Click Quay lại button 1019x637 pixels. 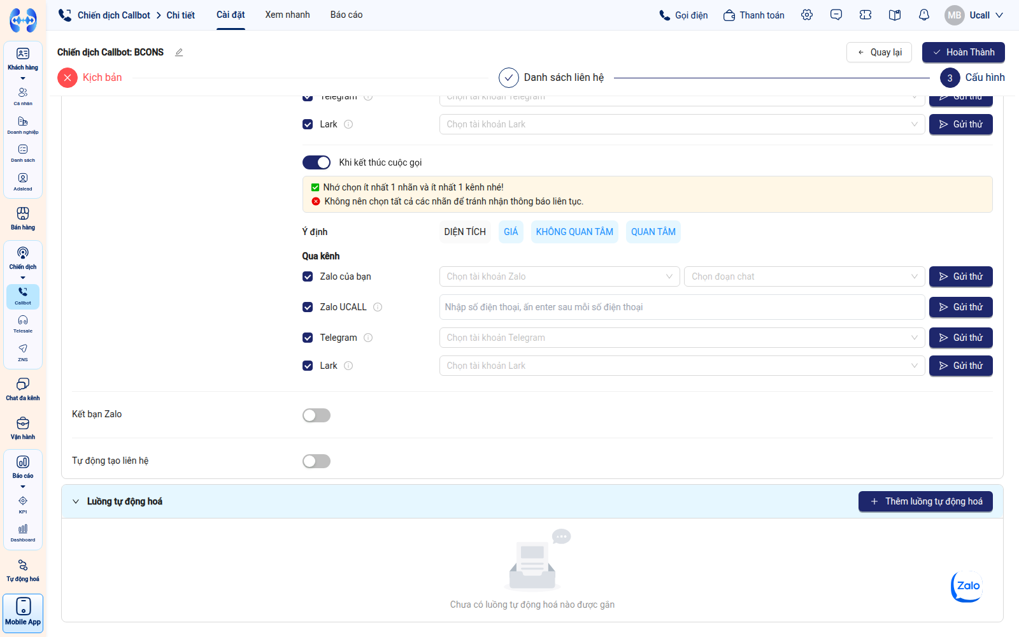click(x=879, y=52)
